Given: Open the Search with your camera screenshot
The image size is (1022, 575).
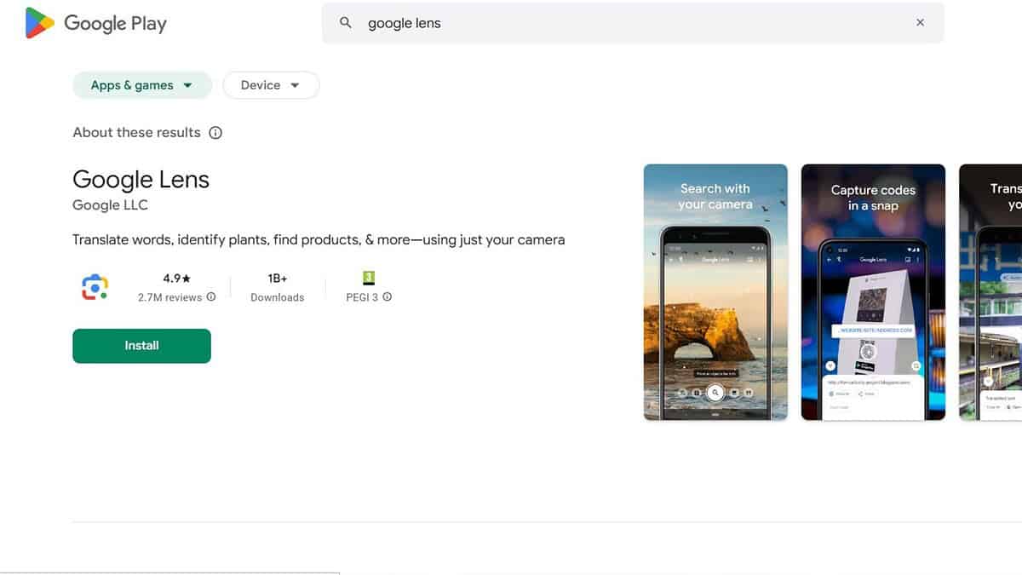Looking at the screenshot, I should 715,292.
